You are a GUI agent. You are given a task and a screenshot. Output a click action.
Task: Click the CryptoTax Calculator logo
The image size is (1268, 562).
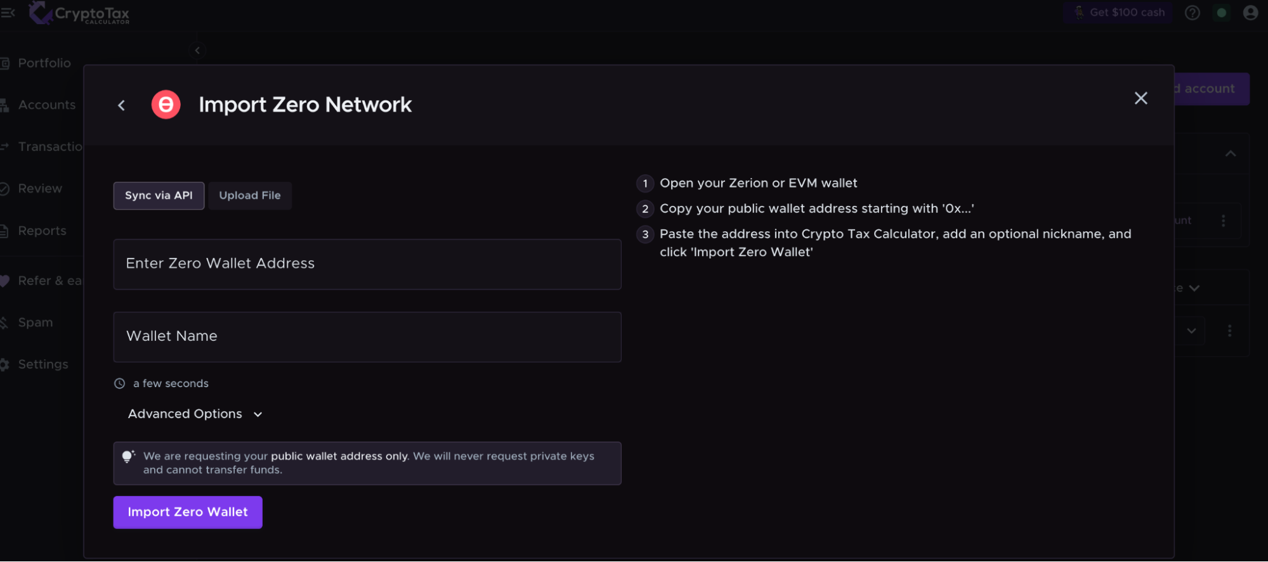(x=79, y=13)
